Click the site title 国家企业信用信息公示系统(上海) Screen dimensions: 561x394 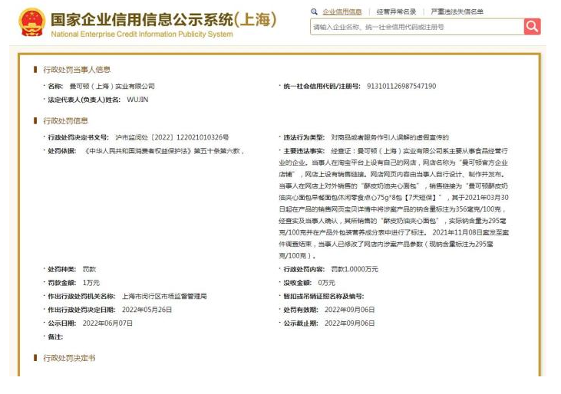[x=163, y=19]
